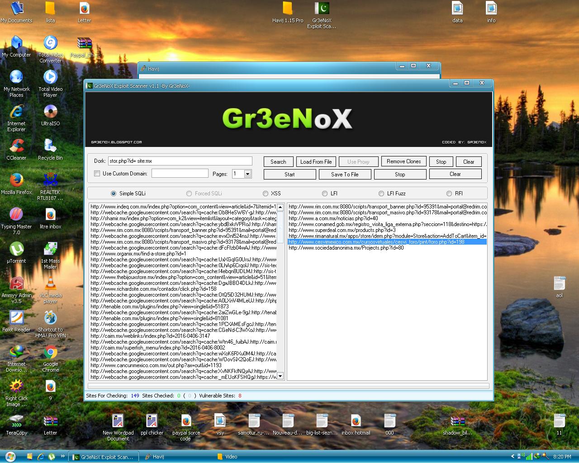Select the Right Click Image desktop icon
Image resolution: width=579 pixels, height=463 pixels.
[17, 393]
